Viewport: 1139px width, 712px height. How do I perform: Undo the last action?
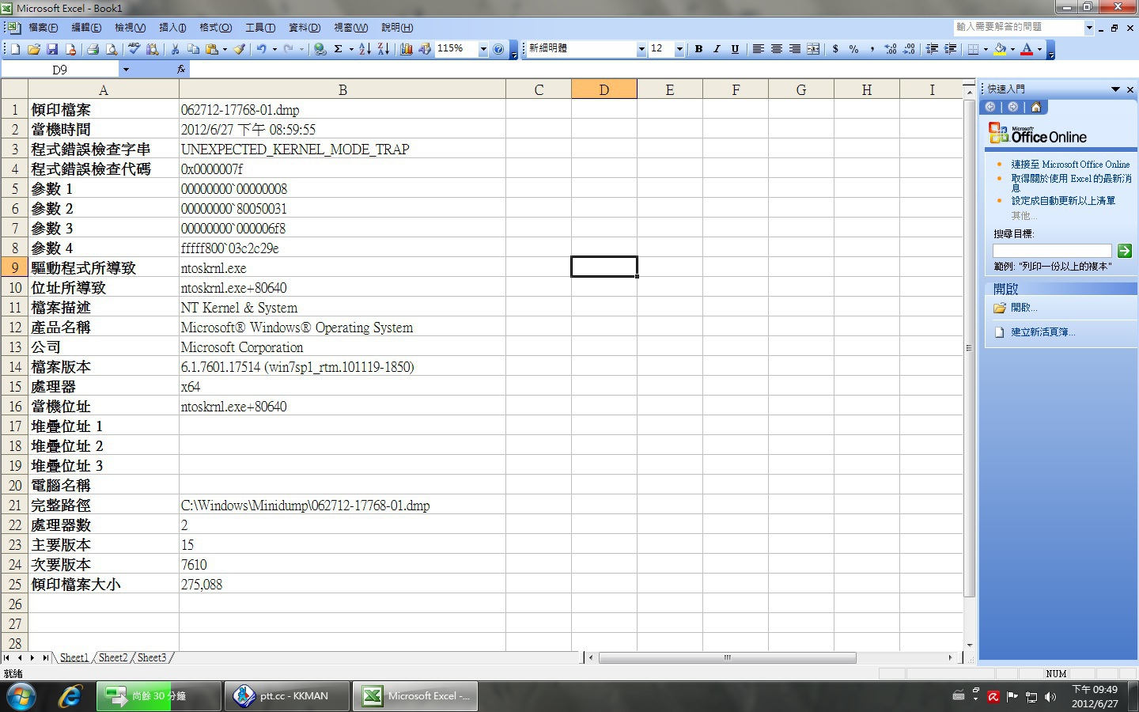pos(261,49)
